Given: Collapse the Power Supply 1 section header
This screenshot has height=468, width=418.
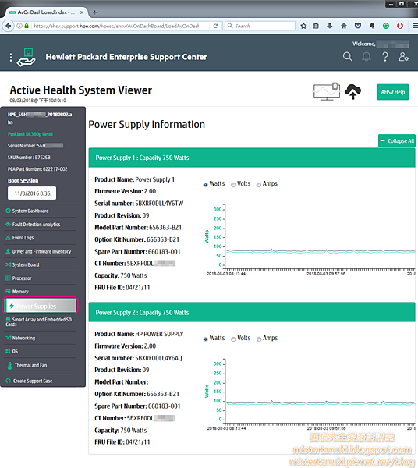Looking at the screenshot, I should click(x=252, y=158).
